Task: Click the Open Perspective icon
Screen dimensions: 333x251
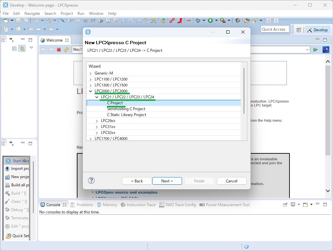Action: pyautogui.click(x=299, y=30)
